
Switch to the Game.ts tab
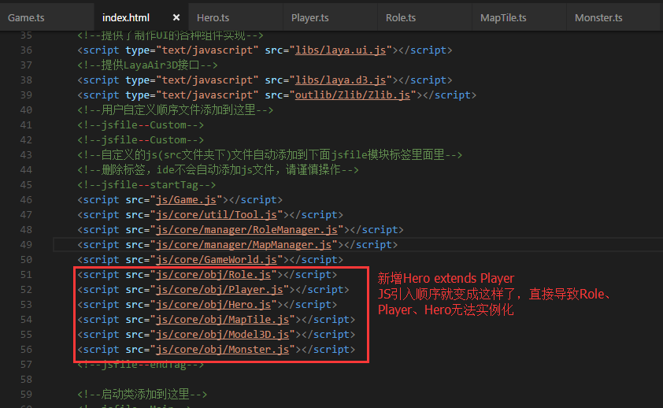click(x=28, y=17)
